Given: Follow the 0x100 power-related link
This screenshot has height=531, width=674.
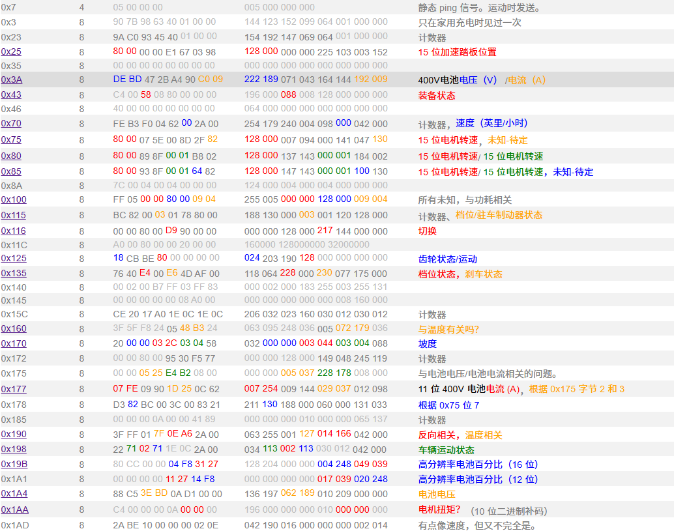Looking at the screenshot, I should [14, 199].
